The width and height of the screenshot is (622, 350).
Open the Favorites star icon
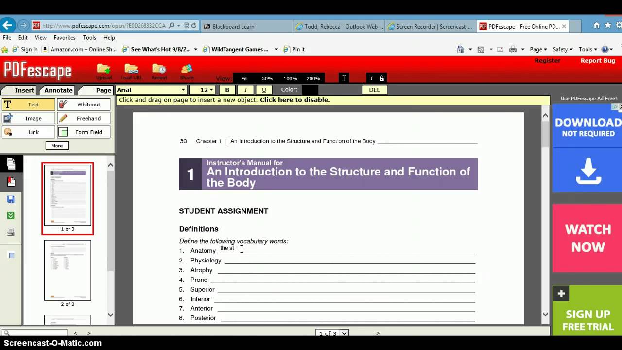[607, 25]
